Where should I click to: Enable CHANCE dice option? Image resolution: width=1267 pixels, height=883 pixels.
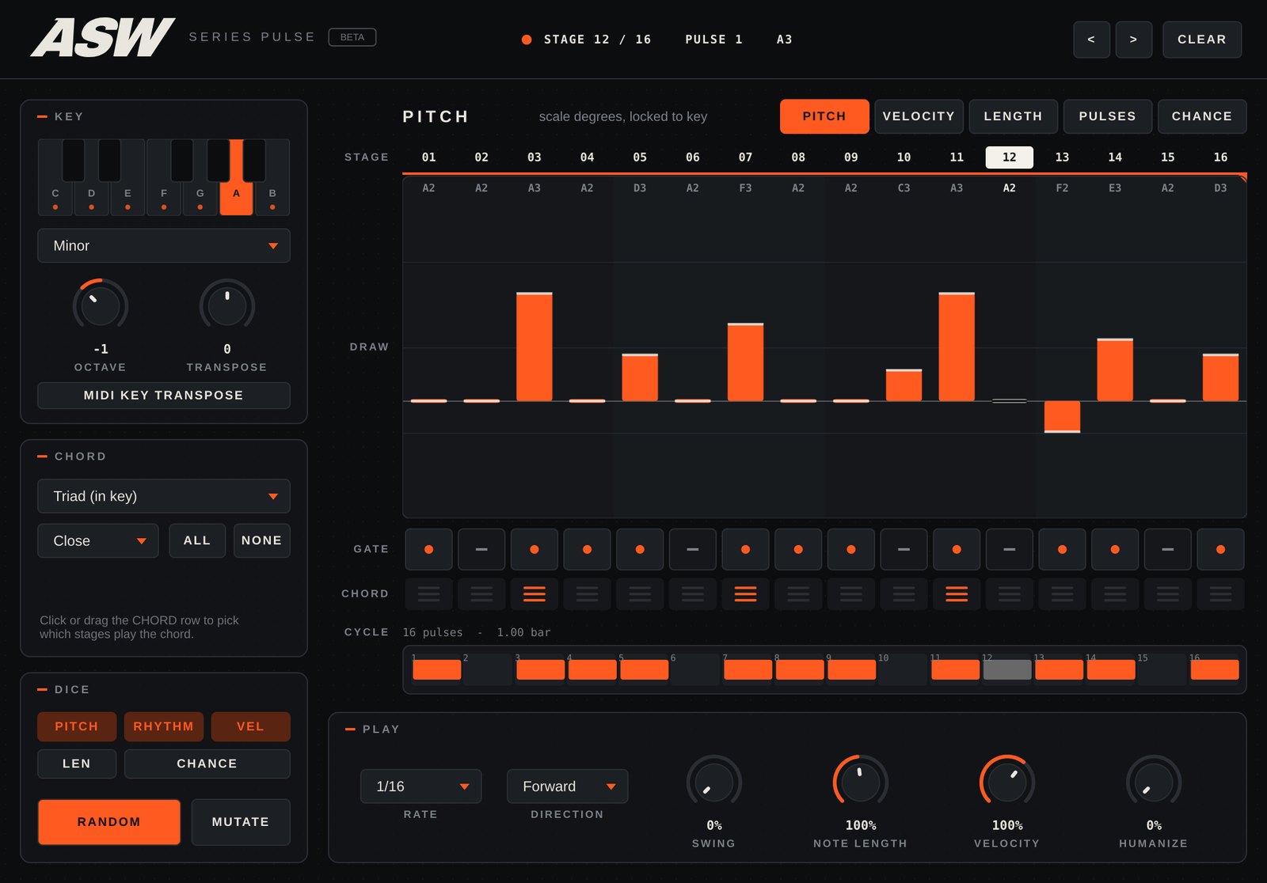[x=207, y=764]
